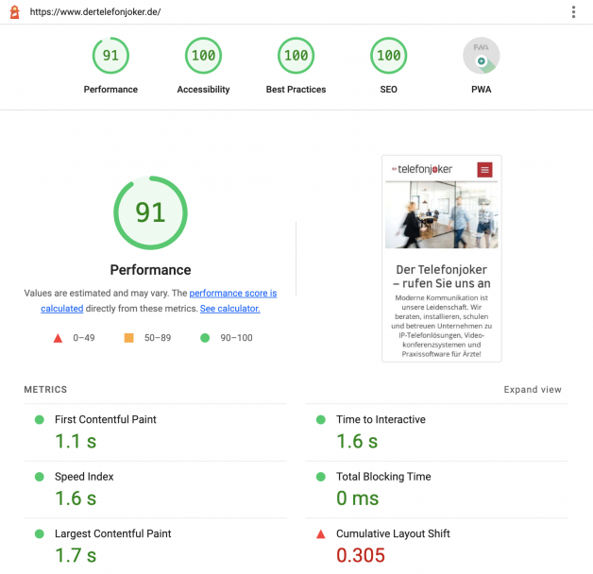The image size is (593, 574).
Task: Click the Cumulative Layout Shift label
Action: point(393,534)
